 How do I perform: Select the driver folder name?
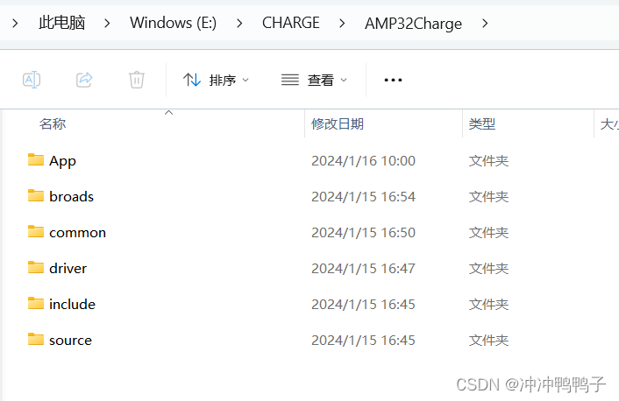[x=68, y=269]
